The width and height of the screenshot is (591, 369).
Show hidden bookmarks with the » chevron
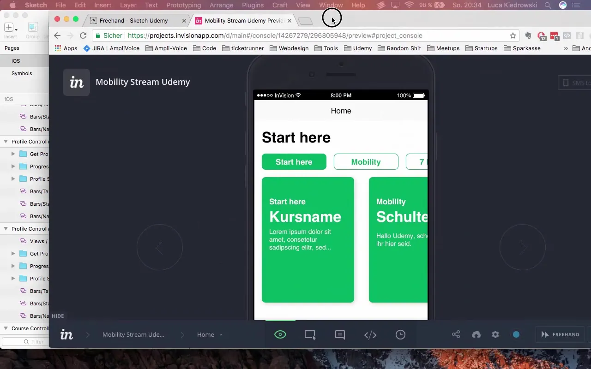point(566,48)
